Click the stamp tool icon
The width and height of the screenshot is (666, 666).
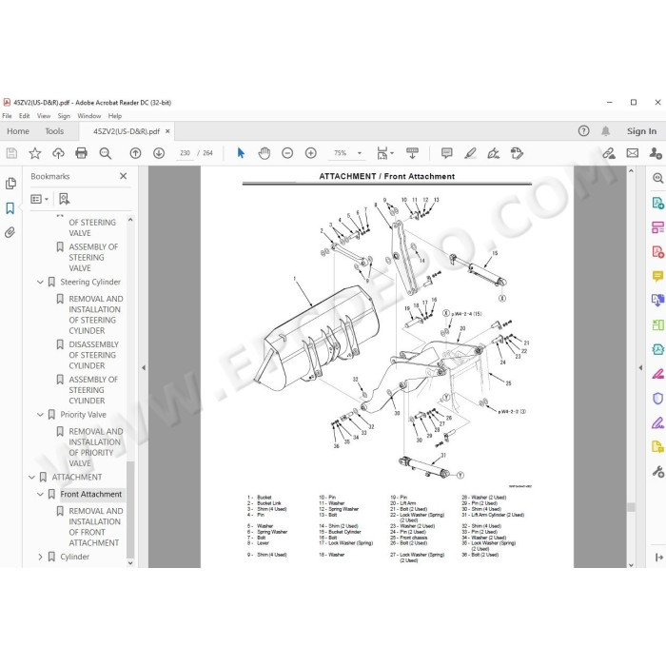517,153
